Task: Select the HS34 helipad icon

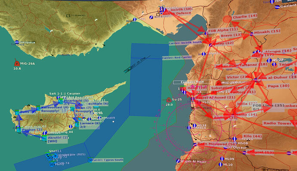Action: pyautogui.click(x=195, y=126)
